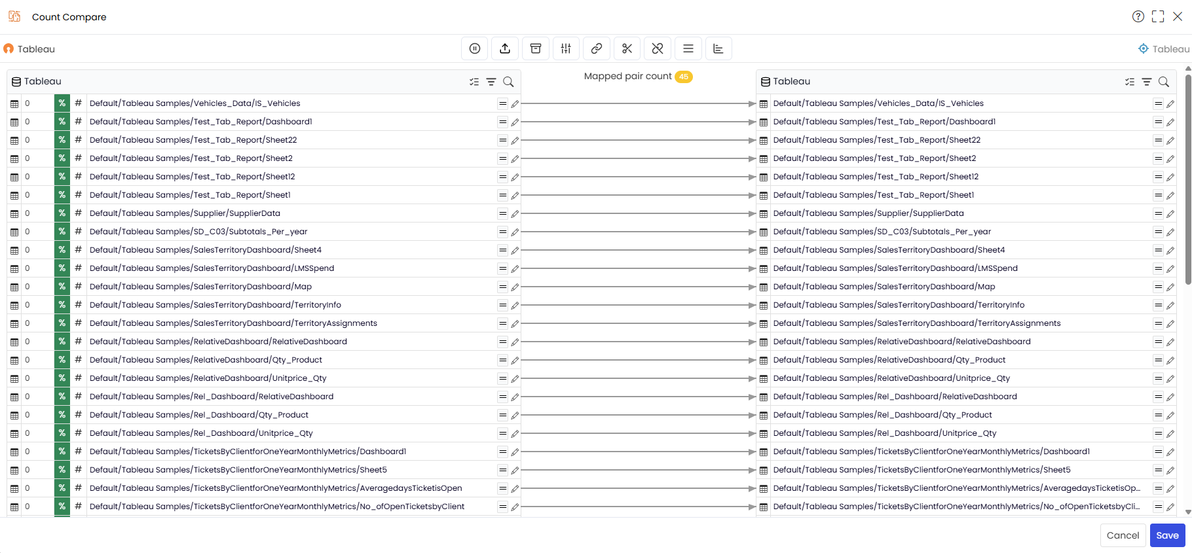
Task: Open the left panel filter icon
Action: click(x=491, y=82)
